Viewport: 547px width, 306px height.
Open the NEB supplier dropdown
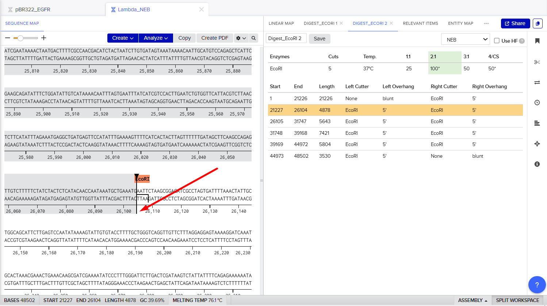[x=465, y=40]
